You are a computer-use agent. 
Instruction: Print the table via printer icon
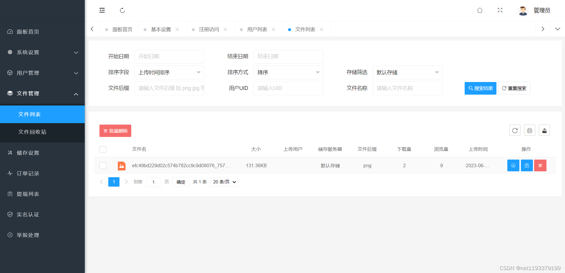click(530, 130)
